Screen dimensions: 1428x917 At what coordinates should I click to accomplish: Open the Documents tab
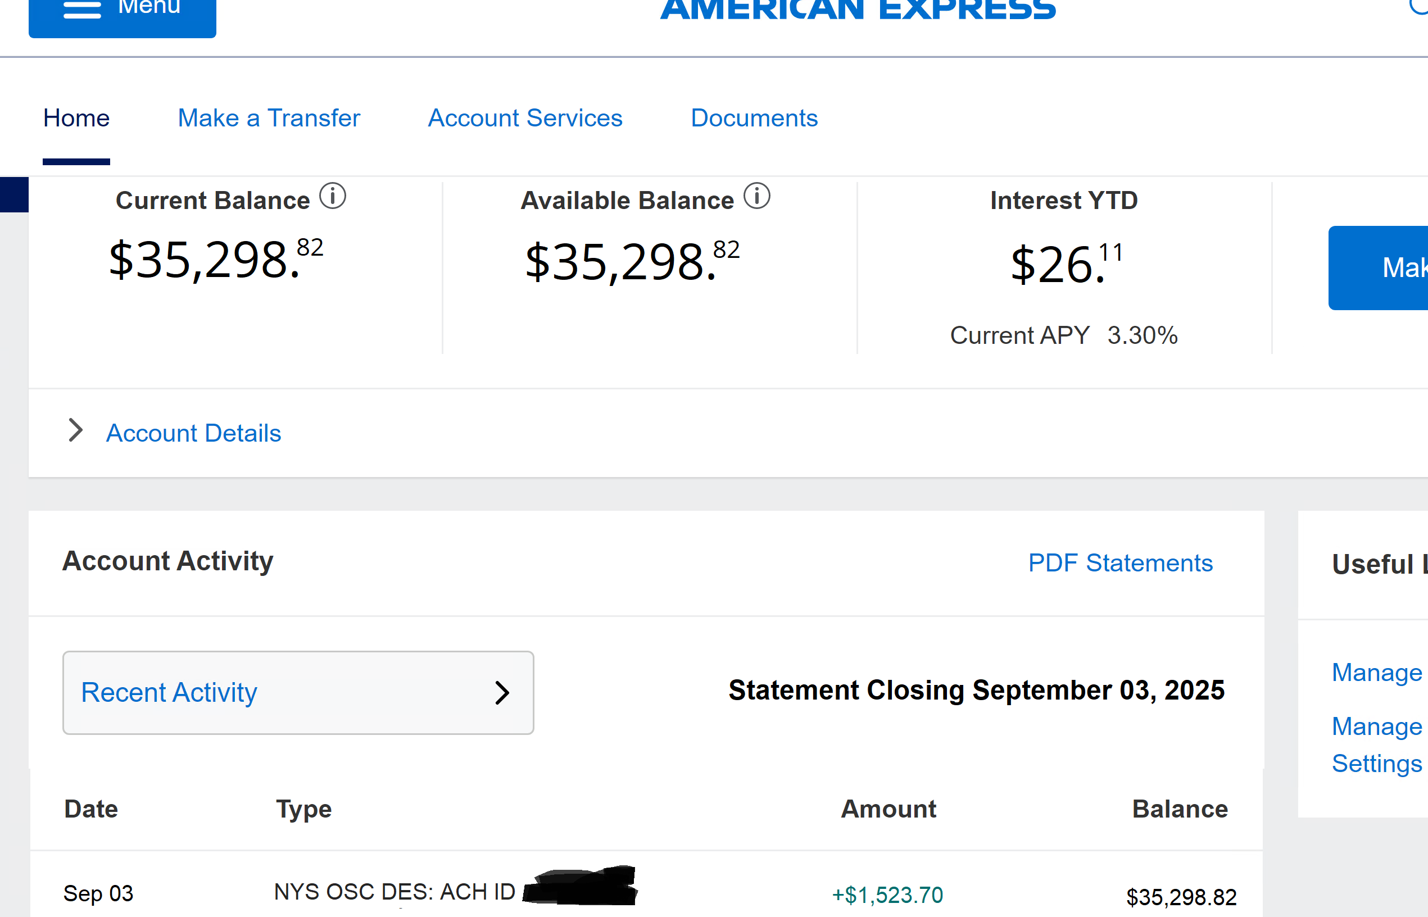(x=754, y=118)
